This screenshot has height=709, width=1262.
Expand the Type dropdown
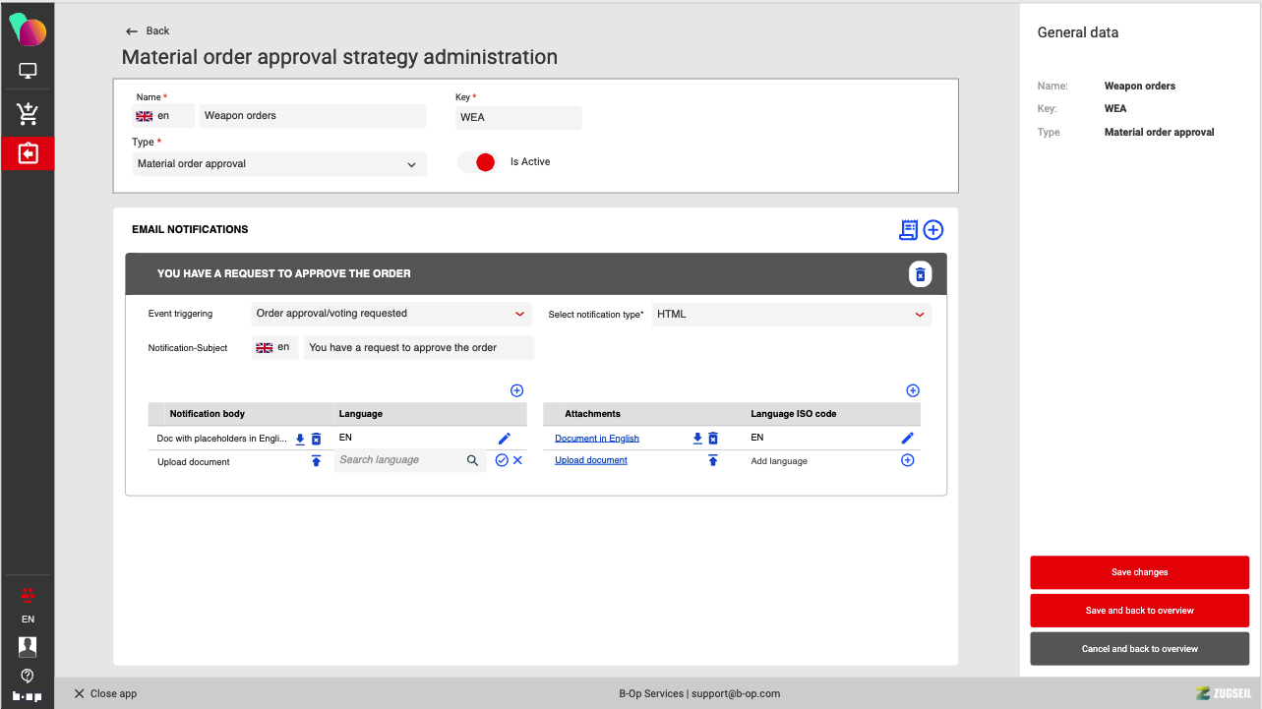411,164
